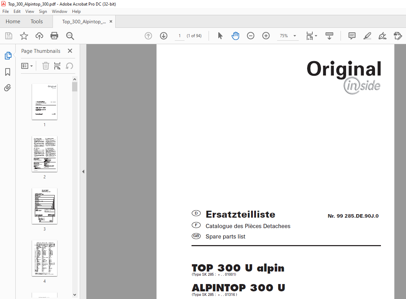Delete selected page with trash icon
This screenshot has width=406, height=299.
(46, 66)
